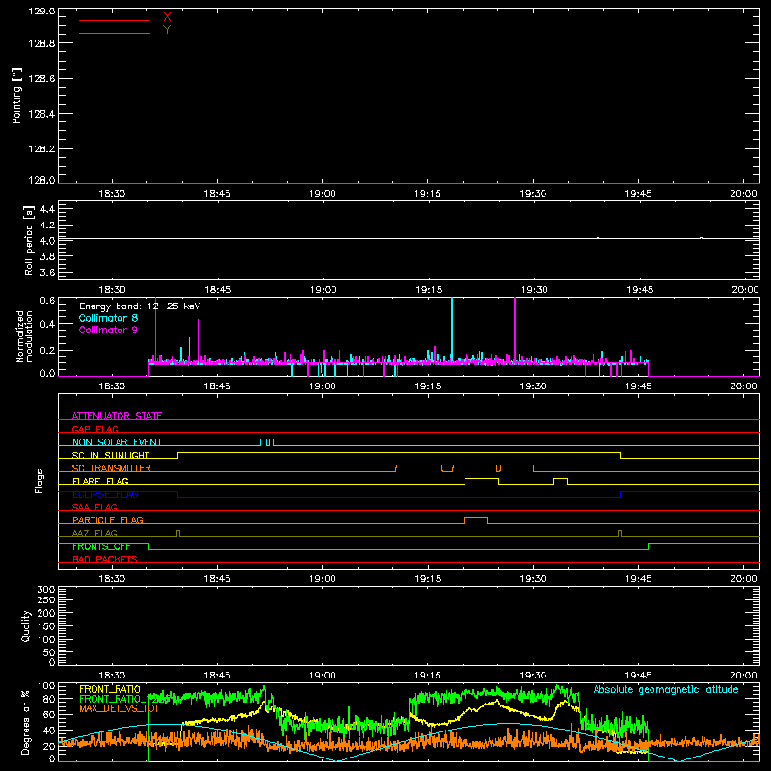Viewport: 771px width, 771px height.
Task: Click the SC_IN_SUNLIGHT flag label
Action: (x=111, y=455)
